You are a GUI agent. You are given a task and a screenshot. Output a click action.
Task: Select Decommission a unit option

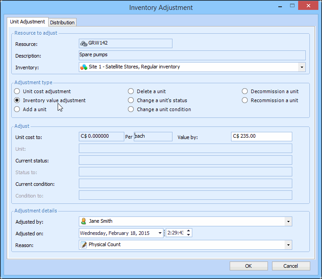pyautogui.click(x=245, y=91)
